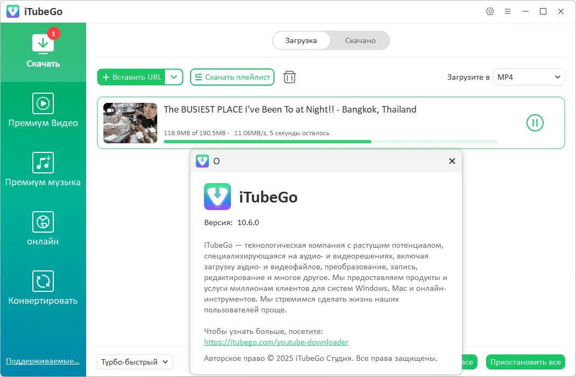The width and height of the screenshot is (576, 377).
Task: Click the trash icon to clear downloads
Action: click(289, 77)
